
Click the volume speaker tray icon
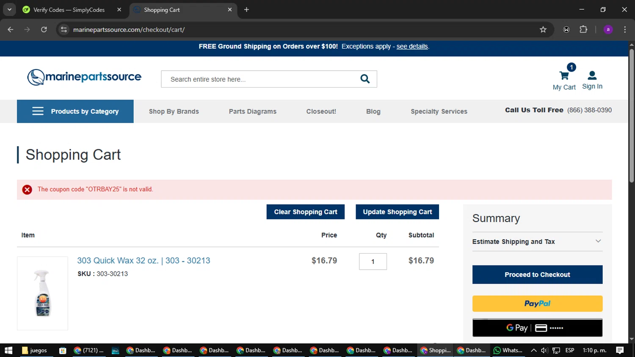(x=544, y=350)
